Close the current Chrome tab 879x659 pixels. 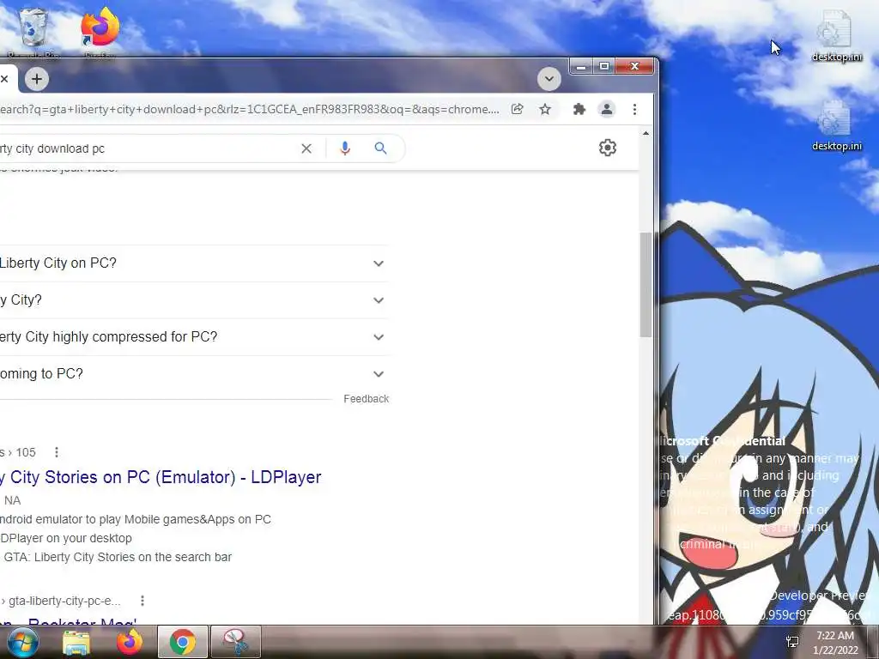pyautogui.click(x=4, y=79)
